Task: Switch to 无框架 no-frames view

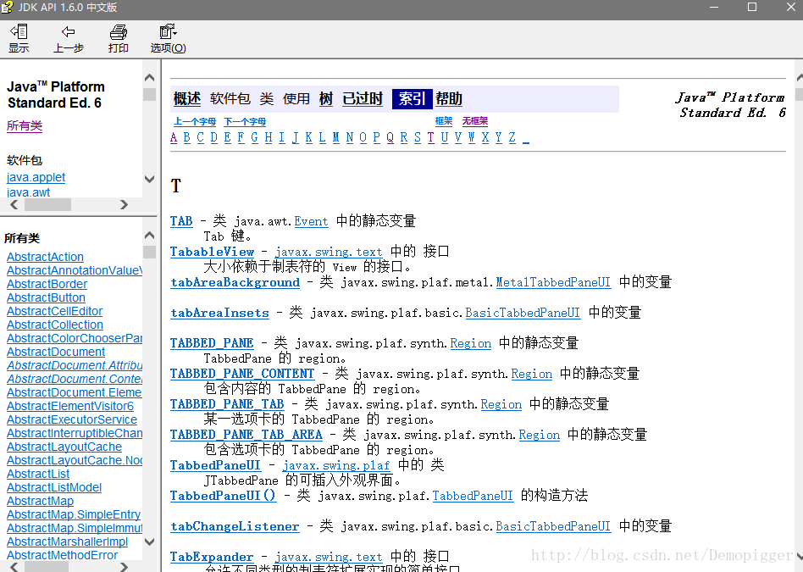Action: (x=474, y=121)
